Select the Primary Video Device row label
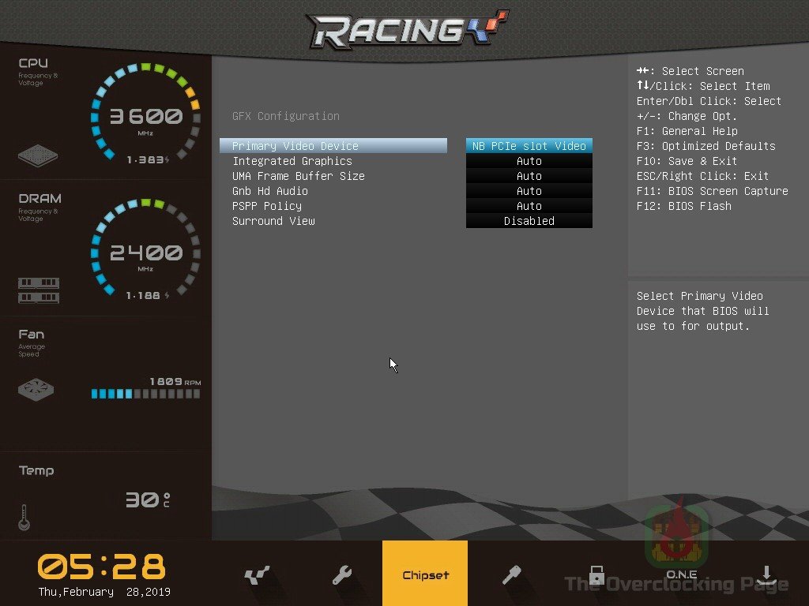Image resolution: width=809 pixels, height=606 pixels. click(295, 146)
